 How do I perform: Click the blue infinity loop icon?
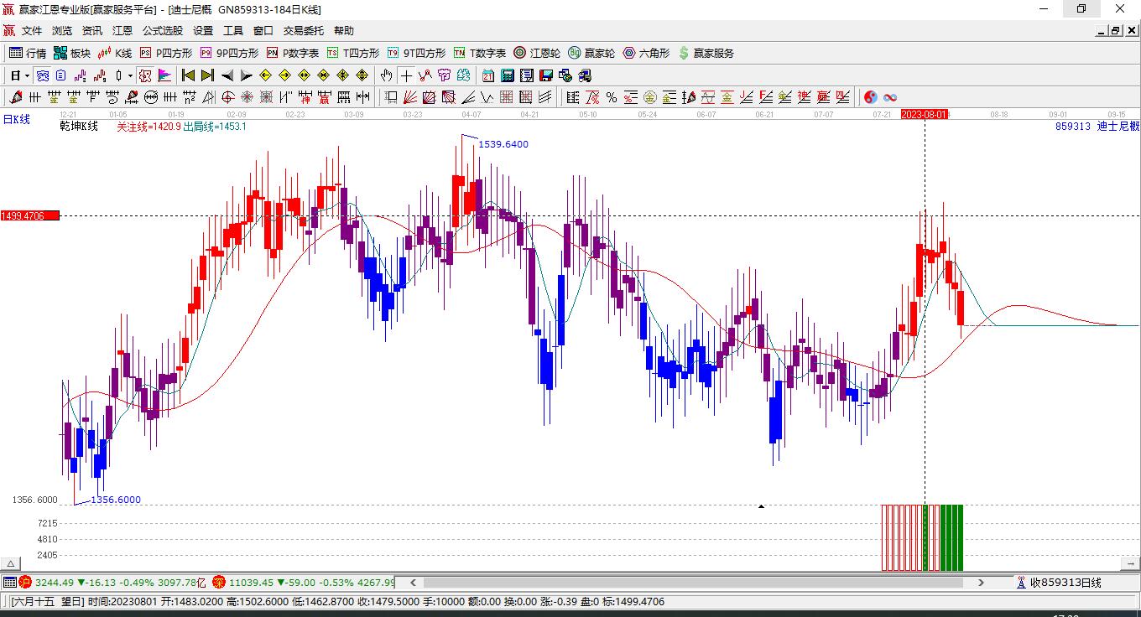coord(890,97)
